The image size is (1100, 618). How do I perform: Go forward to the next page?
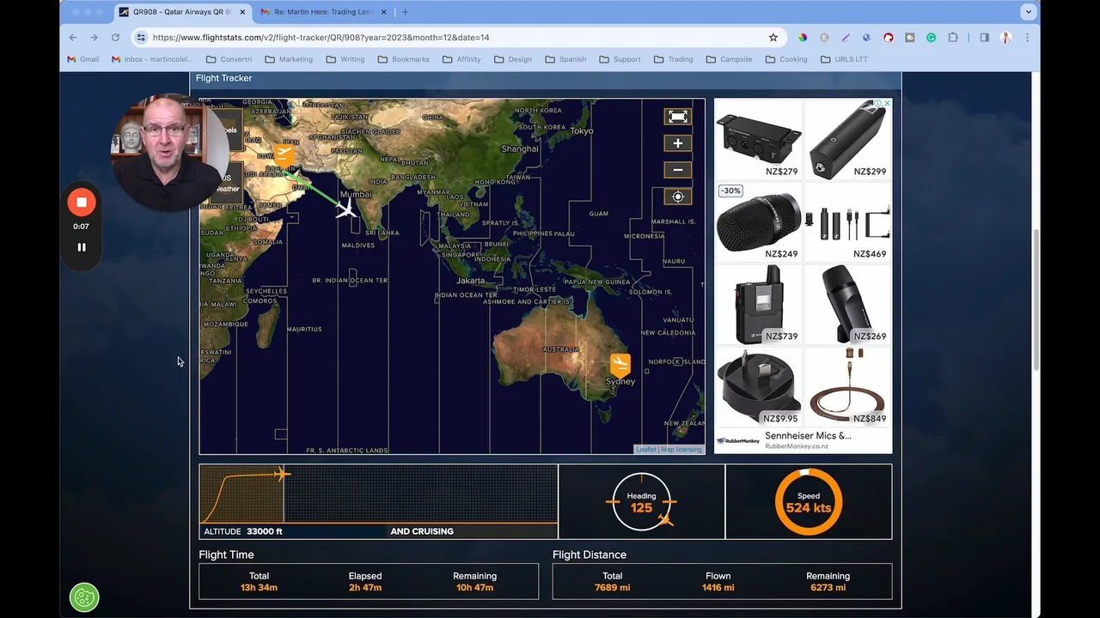pyautogui.click(x=94, y=38)
